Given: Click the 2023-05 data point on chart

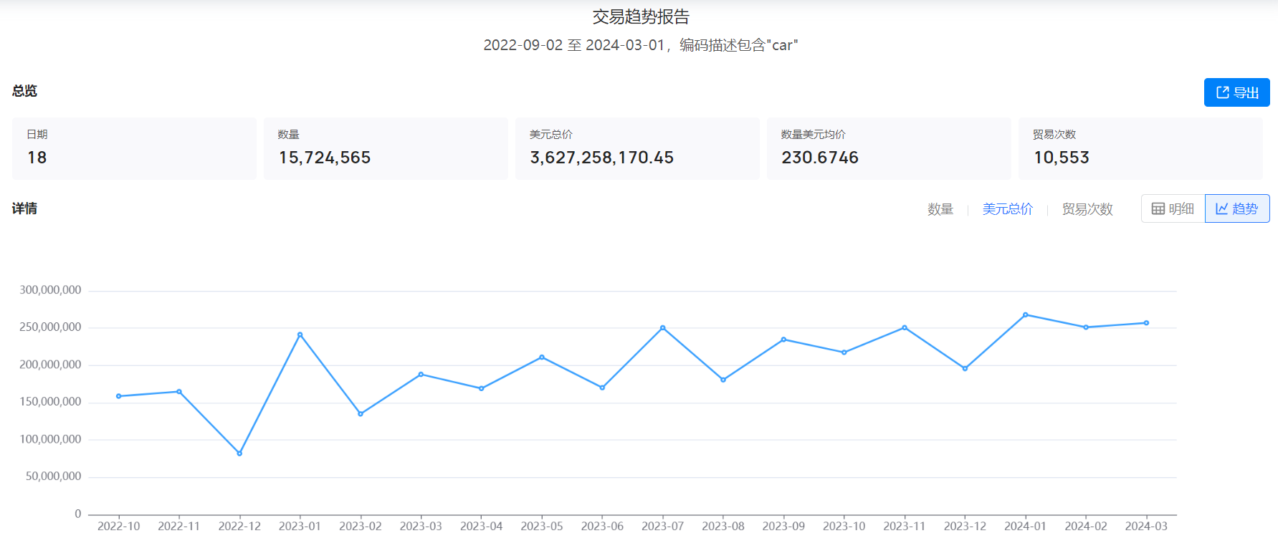Looking at the screenshot, I should point(542,357).
